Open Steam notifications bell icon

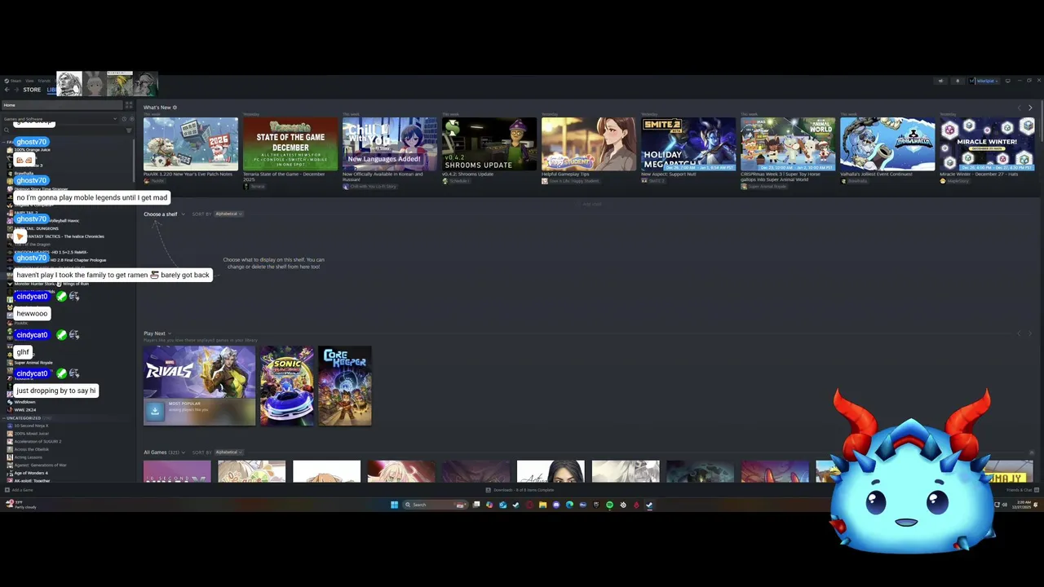point(958,81)
